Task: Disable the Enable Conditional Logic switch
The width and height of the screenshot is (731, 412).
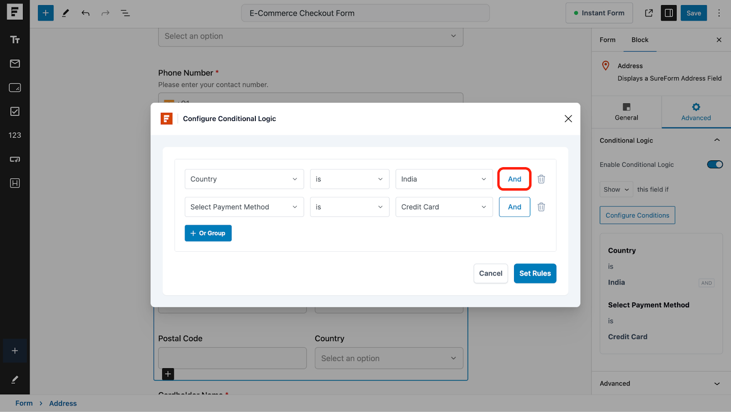Action: coord(715,164)
